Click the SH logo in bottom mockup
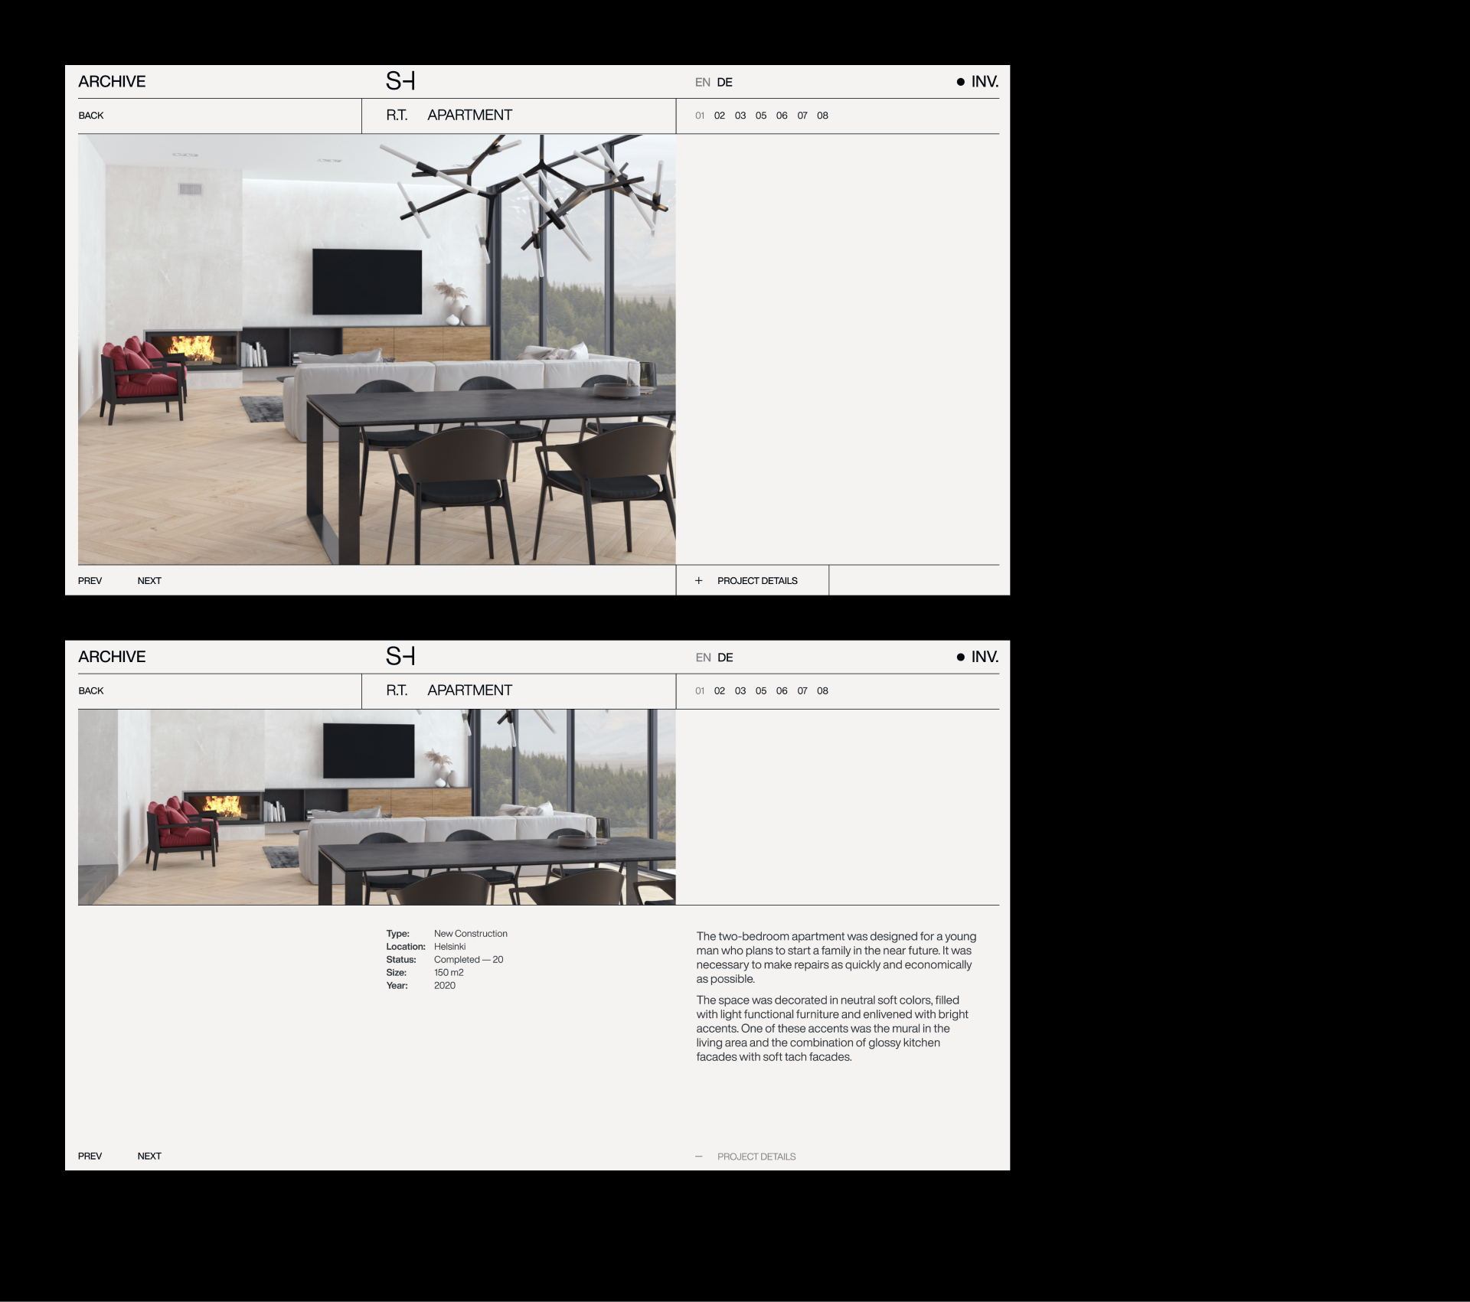The height and width of the screenshot is (1302, 1470). pyautogui.click(x=400, y=656)
